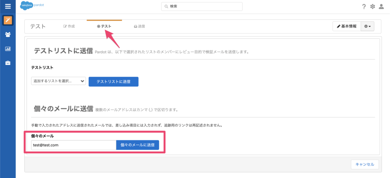Screen dimensions: 390x178
Task: Expand the gear dropdown beside 基本情報
Action: click(x=368, y=26)
